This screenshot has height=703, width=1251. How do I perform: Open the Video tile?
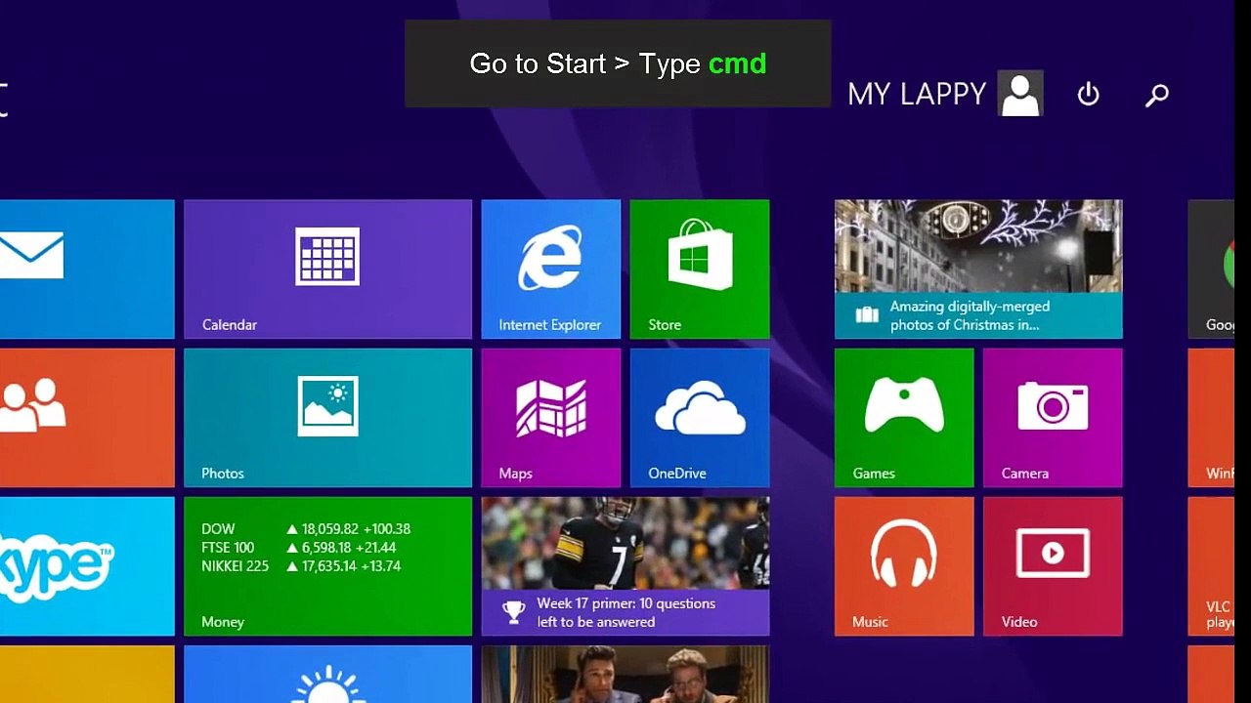click(x=1053, y=566)
